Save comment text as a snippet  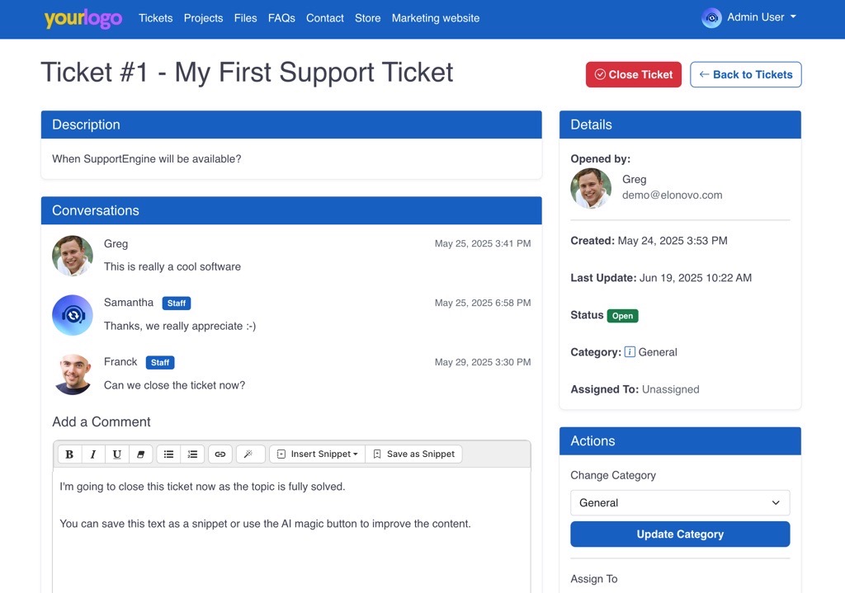[x=413, y=454]
